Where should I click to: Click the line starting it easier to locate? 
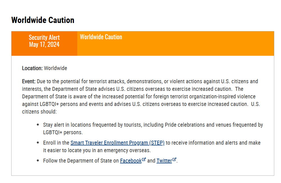tap(97, 150)
